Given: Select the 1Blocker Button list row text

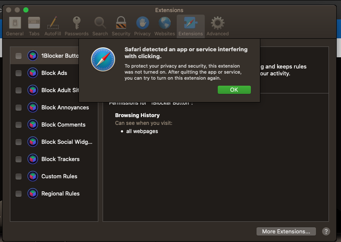Looking at the screenshot, I should 60,56.
